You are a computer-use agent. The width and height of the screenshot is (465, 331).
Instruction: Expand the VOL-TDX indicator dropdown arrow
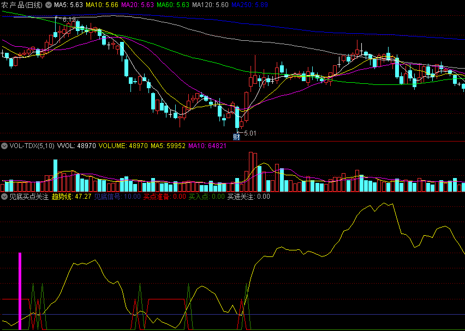point(4,146)
